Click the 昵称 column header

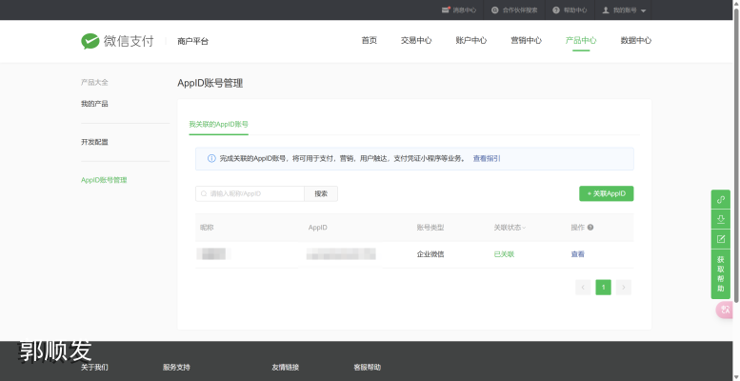[x=207, y=228]
